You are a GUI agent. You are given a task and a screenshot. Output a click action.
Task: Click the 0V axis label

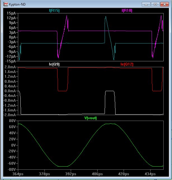[x=13, y=145]
